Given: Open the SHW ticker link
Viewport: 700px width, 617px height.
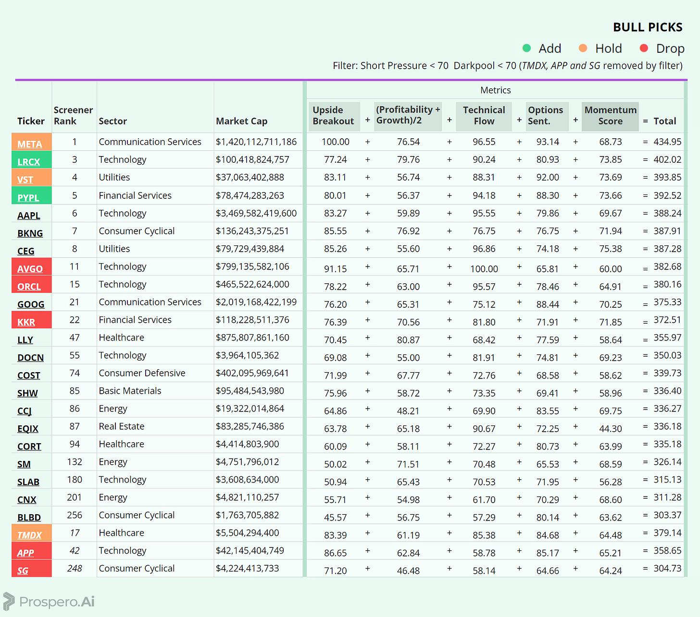Looking at the screenshot, I should pos(27,393).
